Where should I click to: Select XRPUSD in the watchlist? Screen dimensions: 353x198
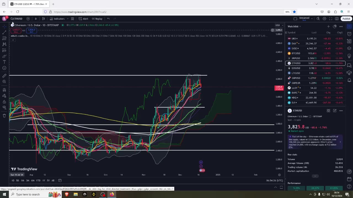(x=315, y=58)
